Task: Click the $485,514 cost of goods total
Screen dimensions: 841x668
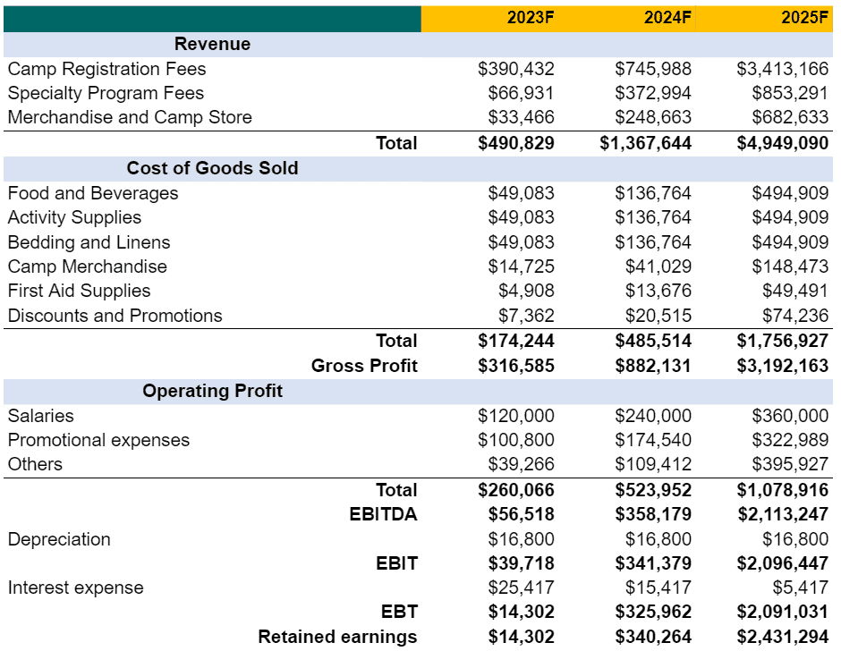Action: point(653,341)
